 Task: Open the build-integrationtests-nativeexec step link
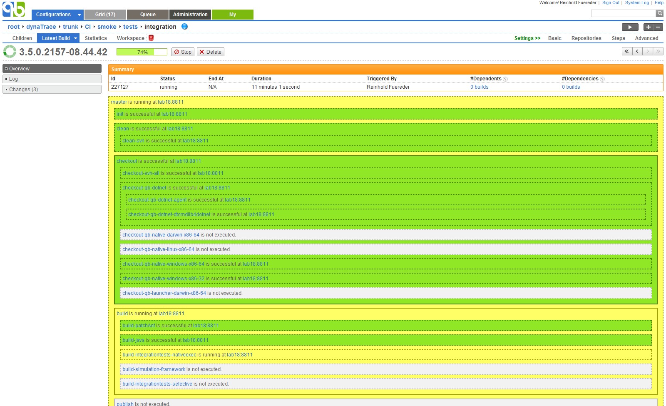[x=159, y=355]
